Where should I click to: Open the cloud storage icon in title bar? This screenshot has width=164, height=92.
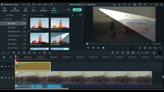[x=114, y=5]
